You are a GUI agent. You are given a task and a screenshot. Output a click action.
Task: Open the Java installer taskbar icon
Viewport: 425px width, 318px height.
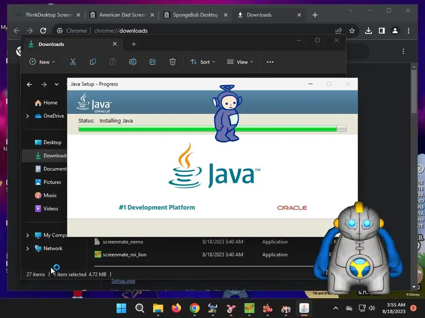pyautogui.click(x=304, y=308)
